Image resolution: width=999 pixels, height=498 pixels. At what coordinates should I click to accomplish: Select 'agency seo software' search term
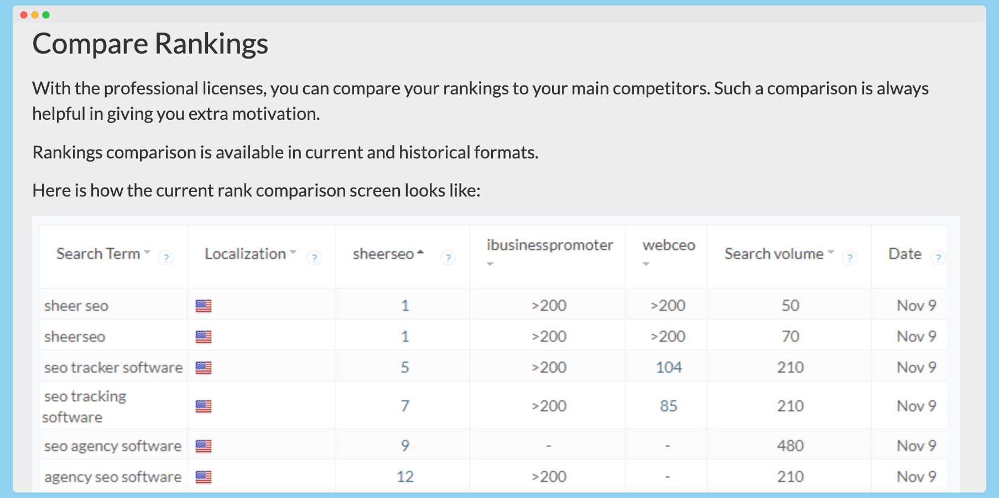coord(113,477)
